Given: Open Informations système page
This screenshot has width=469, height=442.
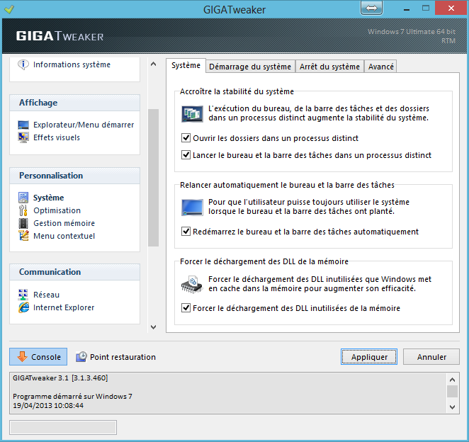Looking at the screenshot, I should (x=72, y=64).
